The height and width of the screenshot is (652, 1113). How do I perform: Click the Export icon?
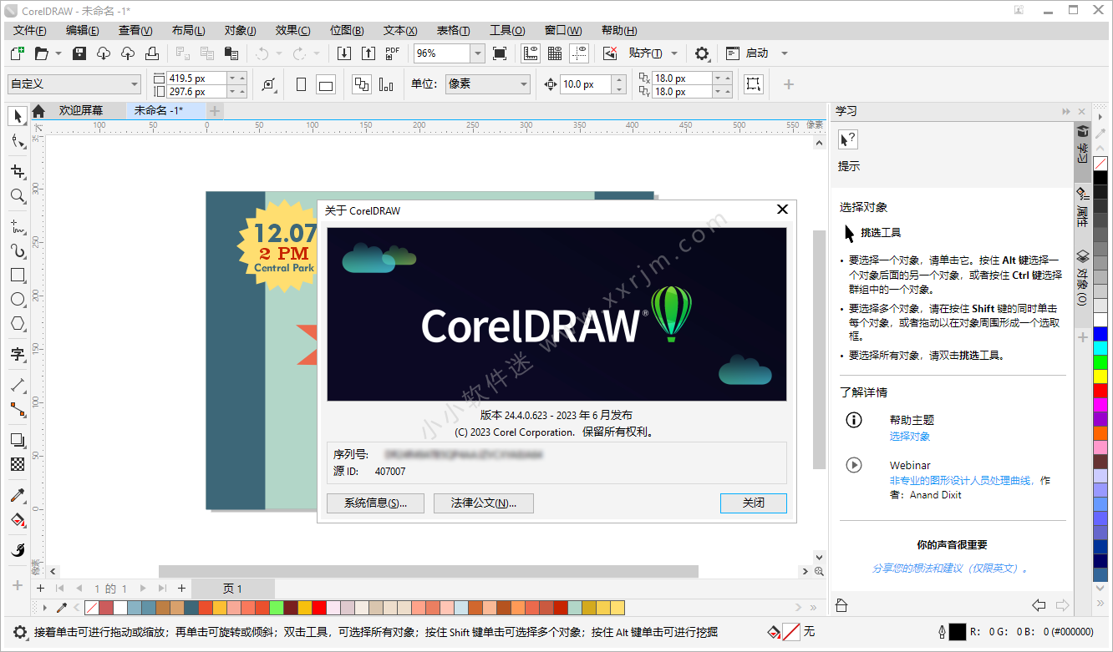click(x=368, y=53)
